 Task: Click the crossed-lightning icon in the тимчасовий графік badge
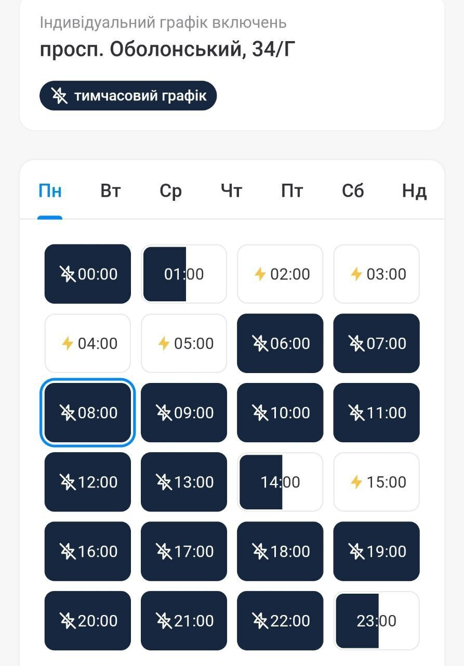[x=60, y=96]
